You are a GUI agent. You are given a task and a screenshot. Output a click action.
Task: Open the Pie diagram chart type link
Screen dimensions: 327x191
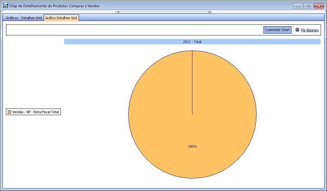[309, 30]
